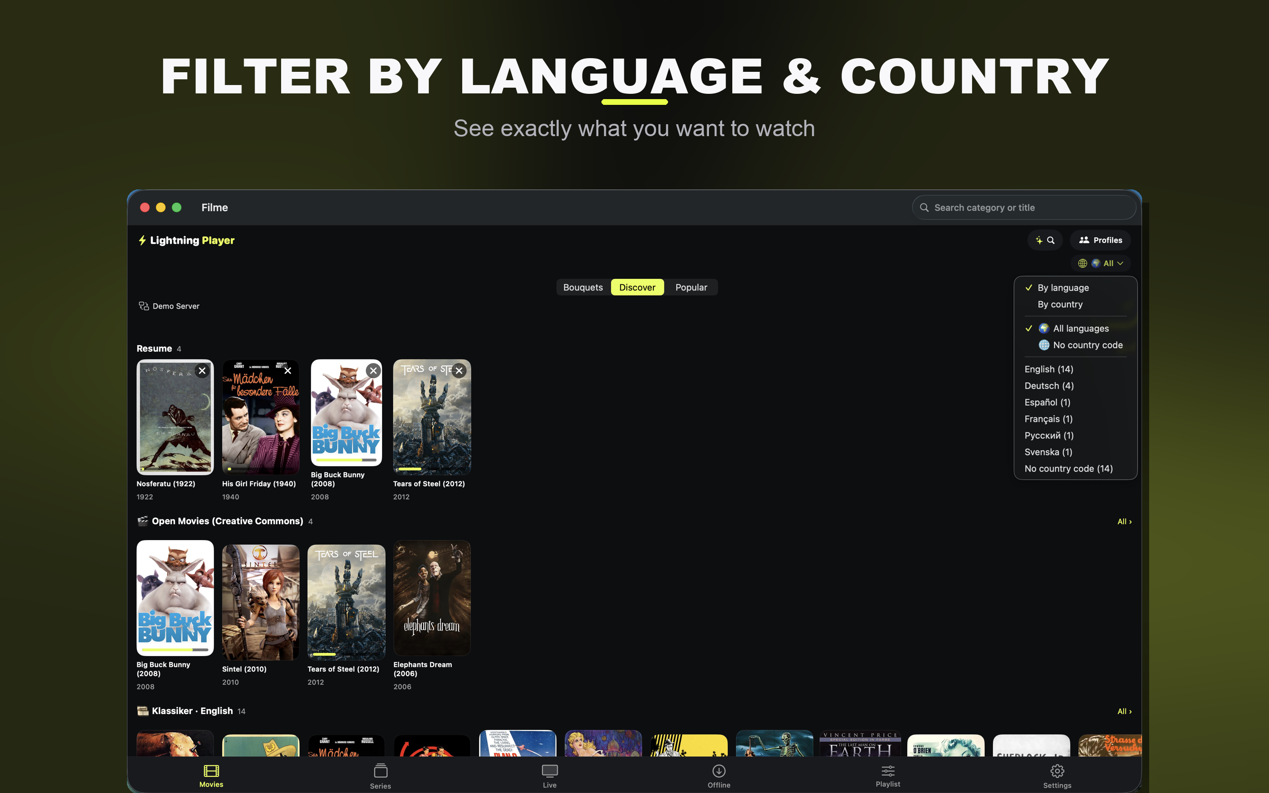Open the Settings gear icon
Viewport: 1269px width, 793px height.
(1057, 771)
